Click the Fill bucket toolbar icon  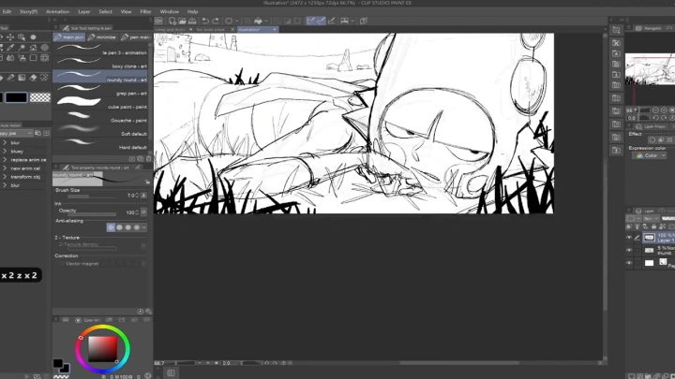[x=259, y=21]
